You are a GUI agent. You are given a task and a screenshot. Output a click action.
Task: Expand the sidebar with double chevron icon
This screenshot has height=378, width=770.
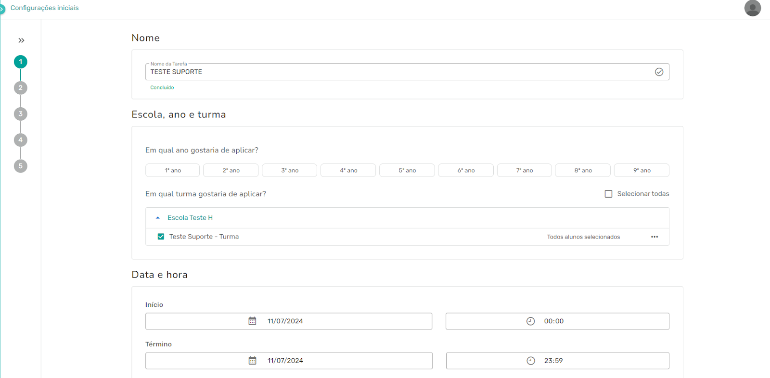coord(21,40)
